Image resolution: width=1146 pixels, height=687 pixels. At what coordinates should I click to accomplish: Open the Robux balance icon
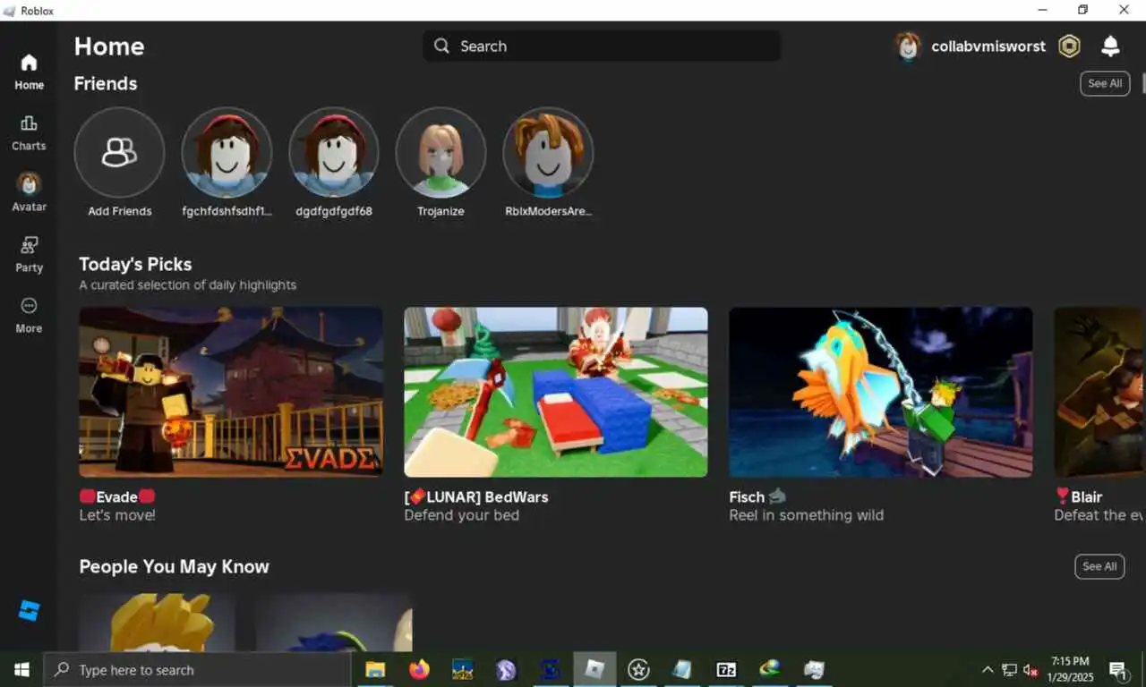(1069, 47)
